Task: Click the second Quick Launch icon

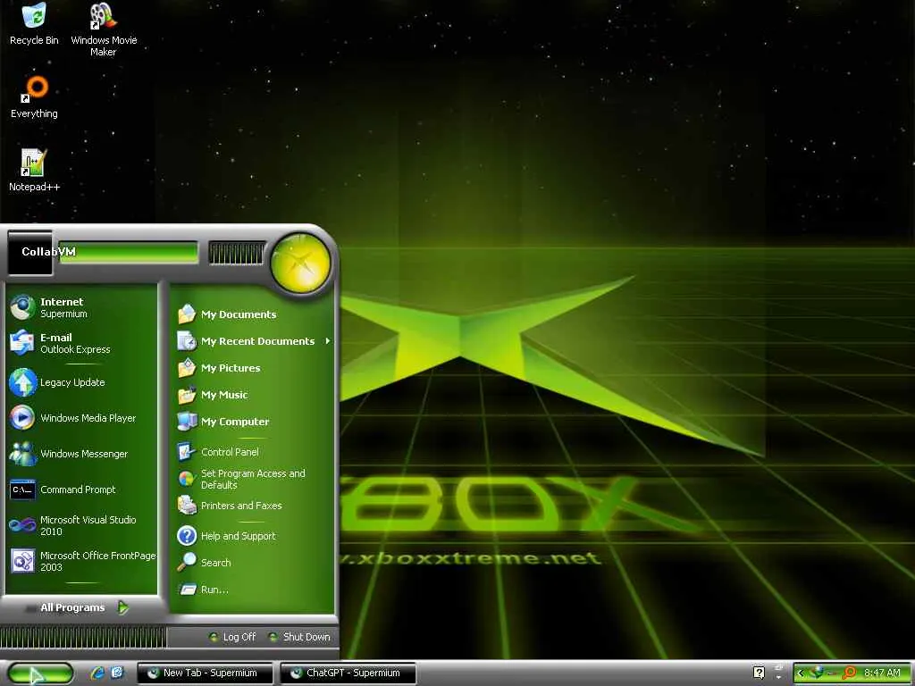Action: pyautogui.click(x=117, y=673)
